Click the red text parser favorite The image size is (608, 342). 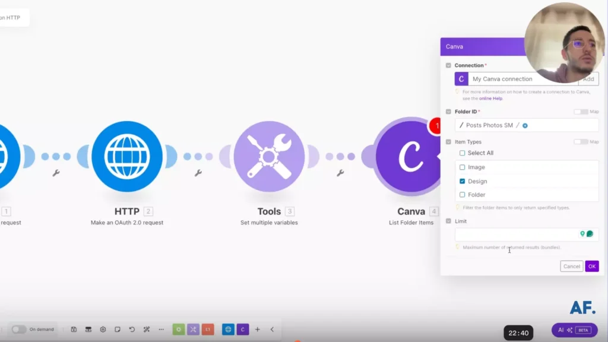pos(208,329)
